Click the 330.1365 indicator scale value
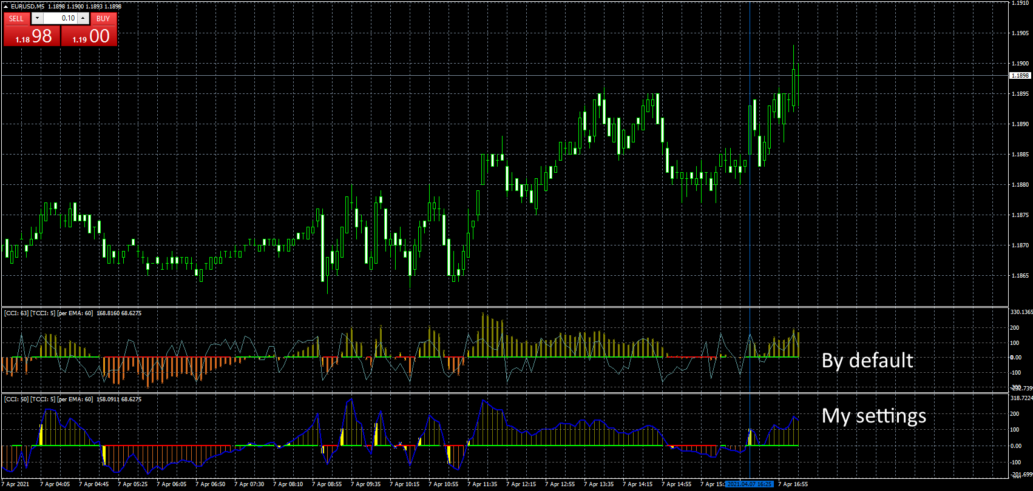 click(x=1021, y=312)
